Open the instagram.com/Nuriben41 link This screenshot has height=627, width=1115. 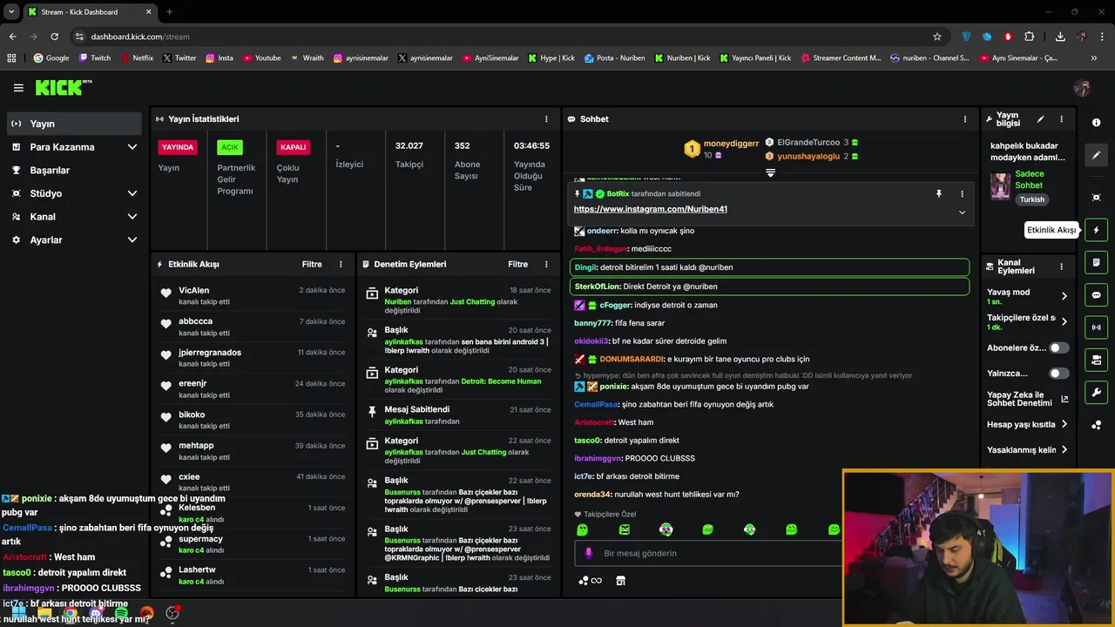(x=651, y=209)
